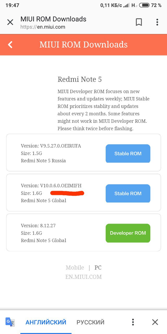Tap the signal strength indicator
The image size is (167, 334).
pyautogui.click(x=126, y=5)
